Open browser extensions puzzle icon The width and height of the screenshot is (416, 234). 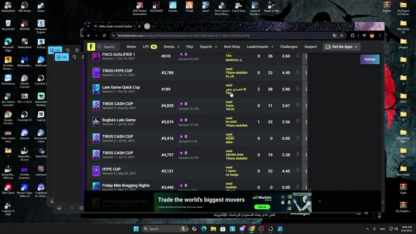pyautogui.click(x=353, y=36)
